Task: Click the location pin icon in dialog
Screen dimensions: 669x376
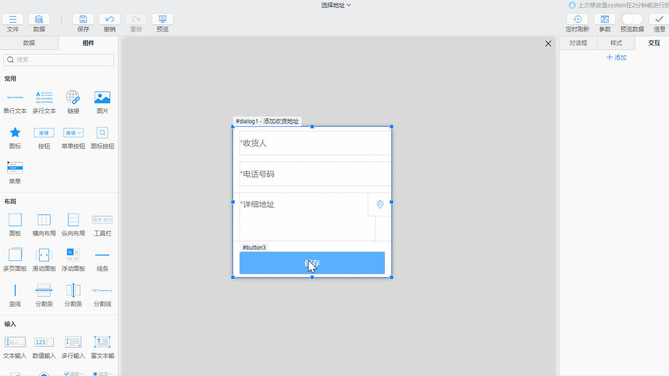Action: click(x=380, y=205)
